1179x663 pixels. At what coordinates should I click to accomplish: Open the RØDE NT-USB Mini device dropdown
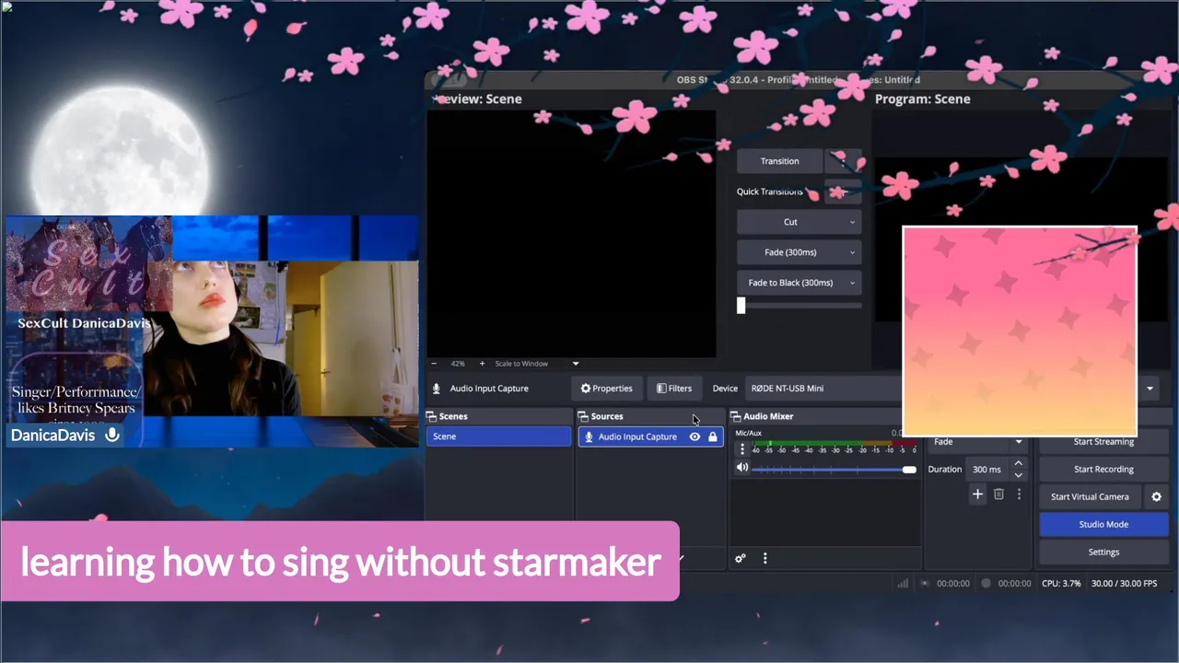(x=824, y=389)
